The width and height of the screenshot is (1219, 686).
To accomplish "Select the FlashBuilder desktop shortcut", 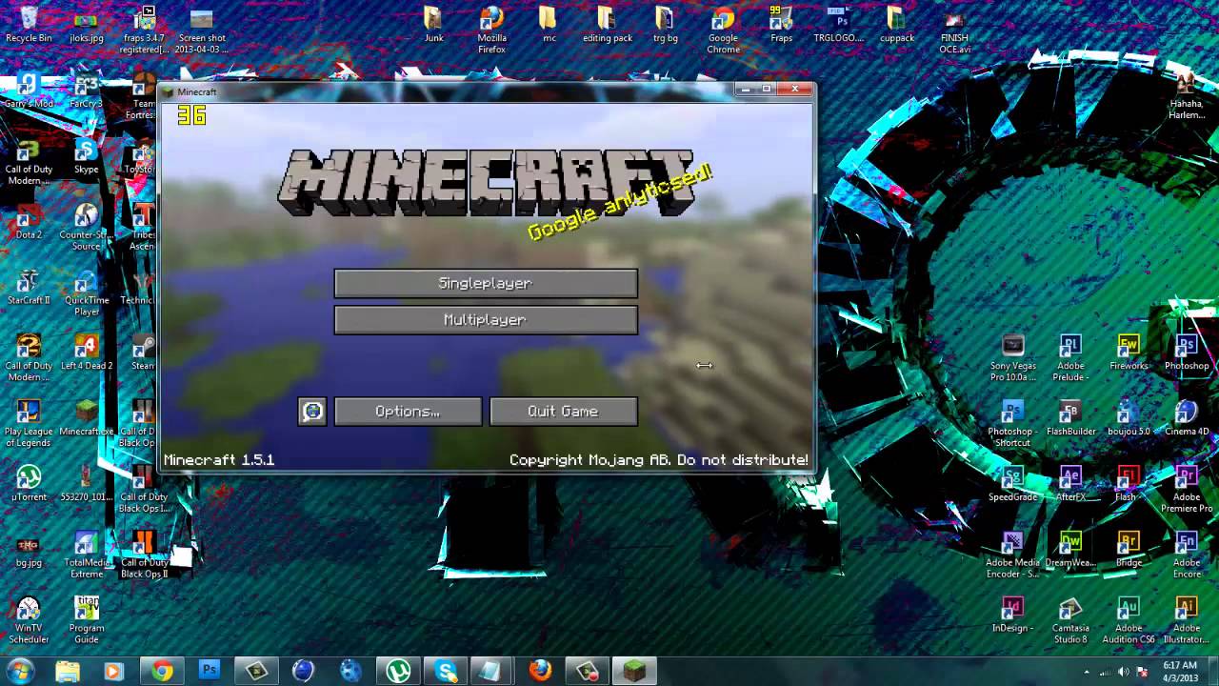I will (1070, 418).
